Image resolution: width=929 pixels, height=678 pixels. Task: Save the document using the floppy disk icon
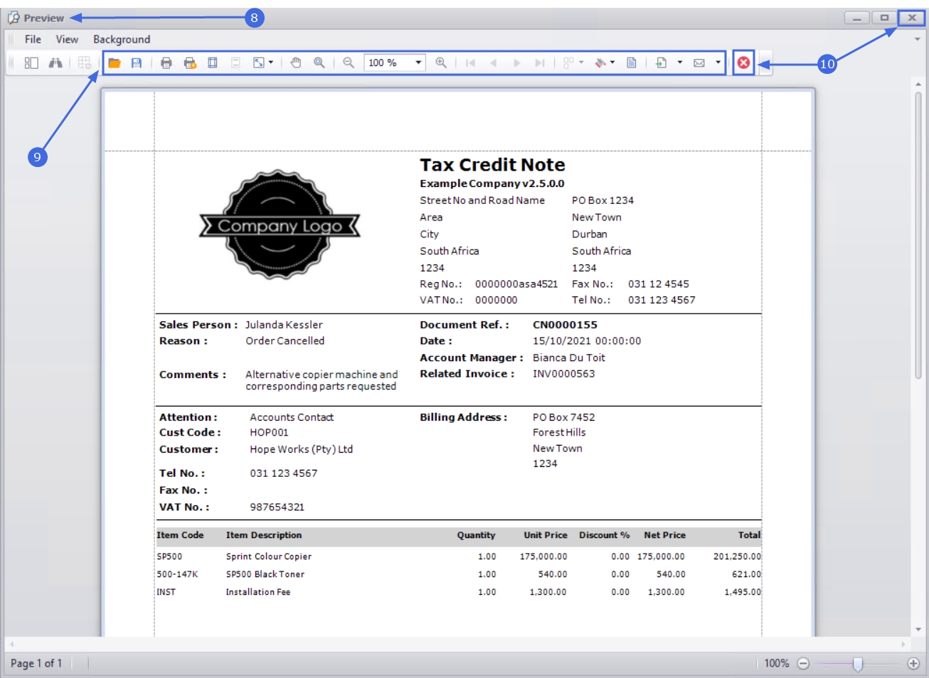coord(137,63)
